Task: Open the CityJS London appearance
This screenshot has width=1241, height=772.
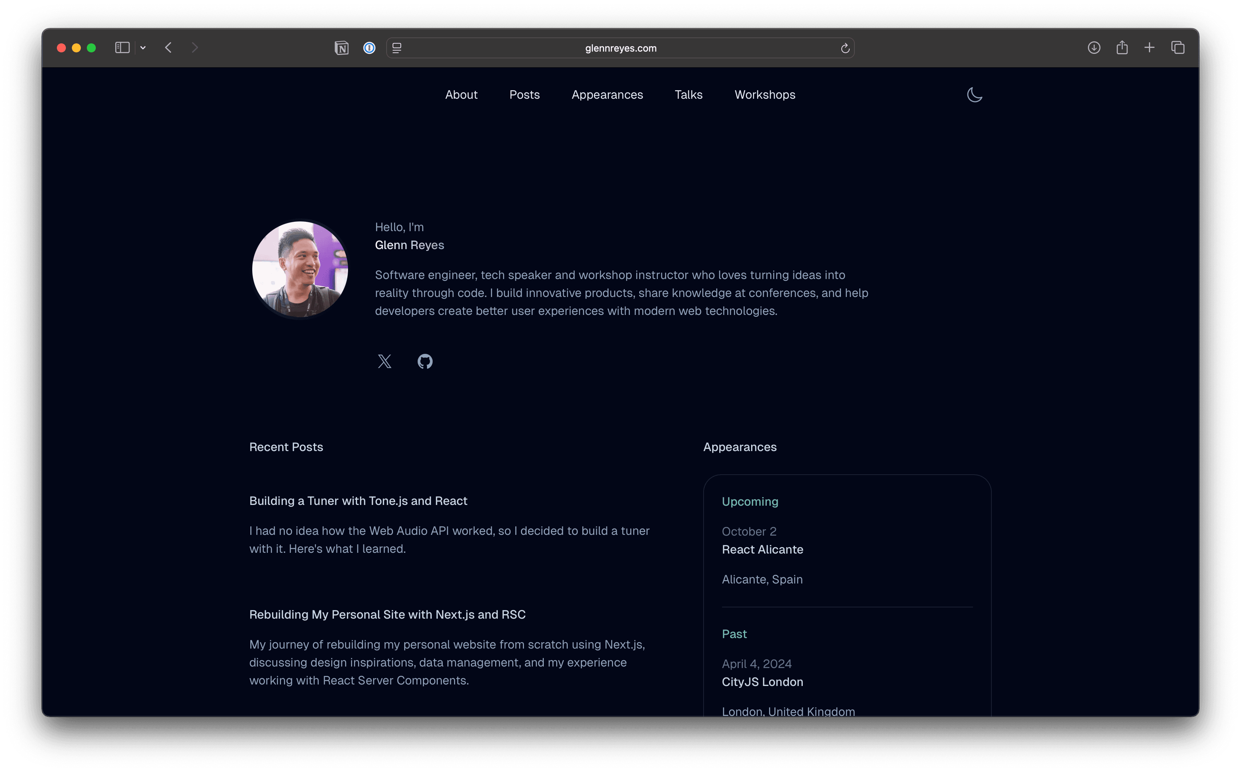Action: tap(762, 681)
